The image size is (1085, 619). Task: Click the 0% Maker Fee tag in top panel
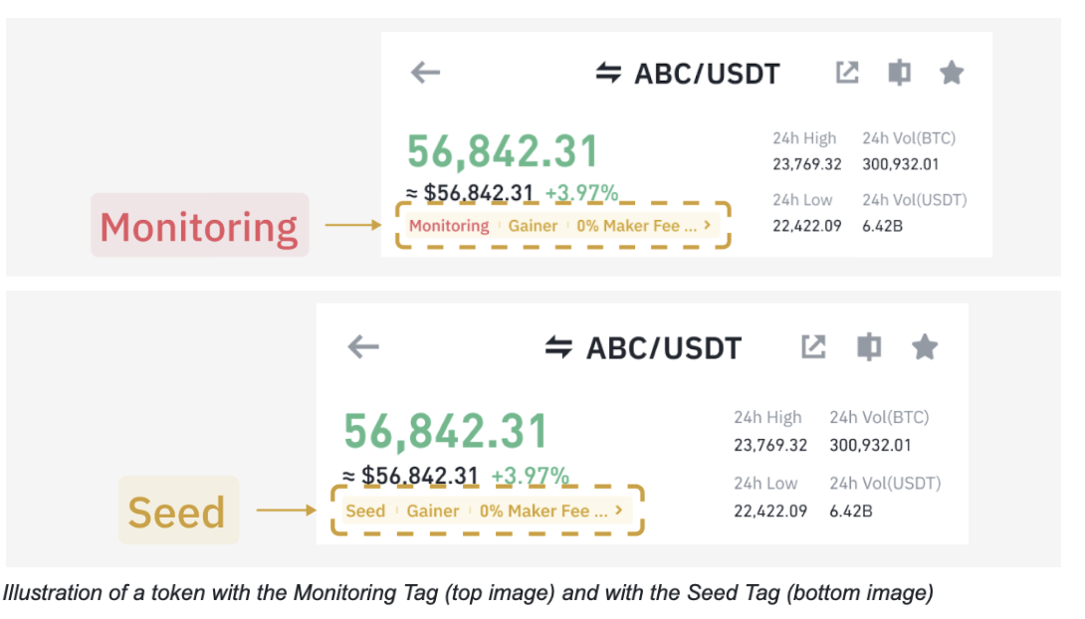pyautogui.click(x=628, y=226)
